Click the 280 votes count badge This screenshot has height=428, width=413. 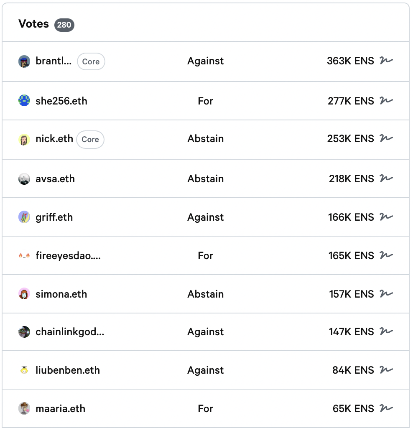point(64,25)
